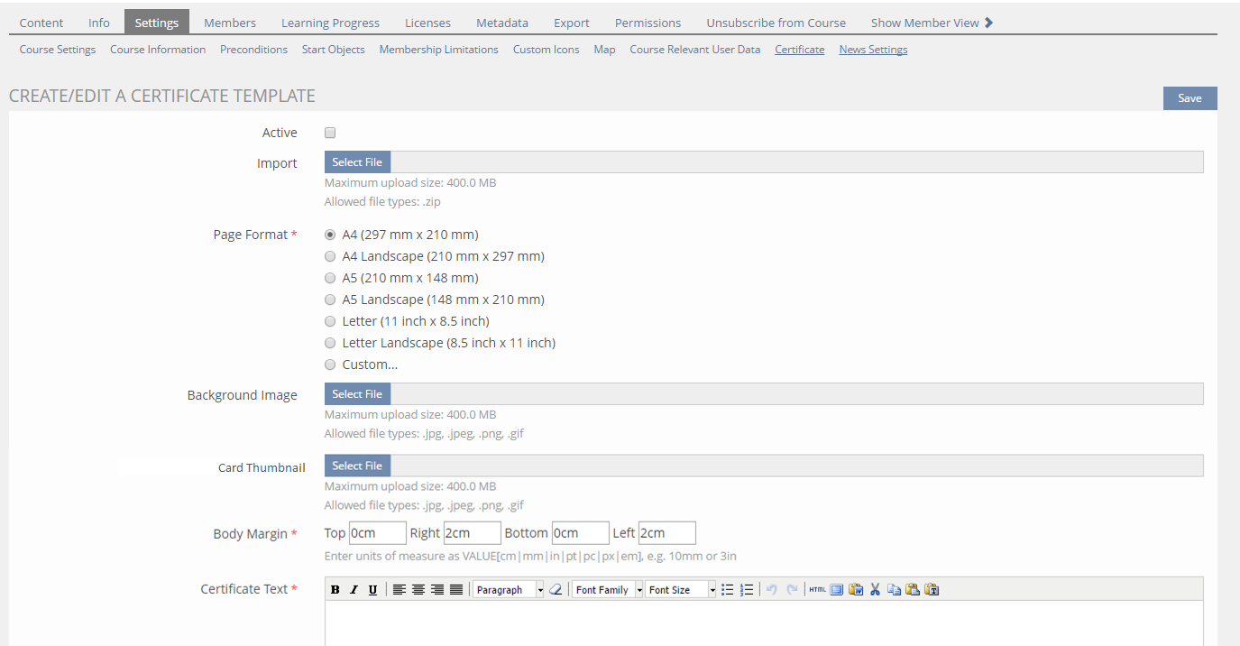Open the Paragraph format dropdown
The image size is (1240, 646).
coord(509,590)
